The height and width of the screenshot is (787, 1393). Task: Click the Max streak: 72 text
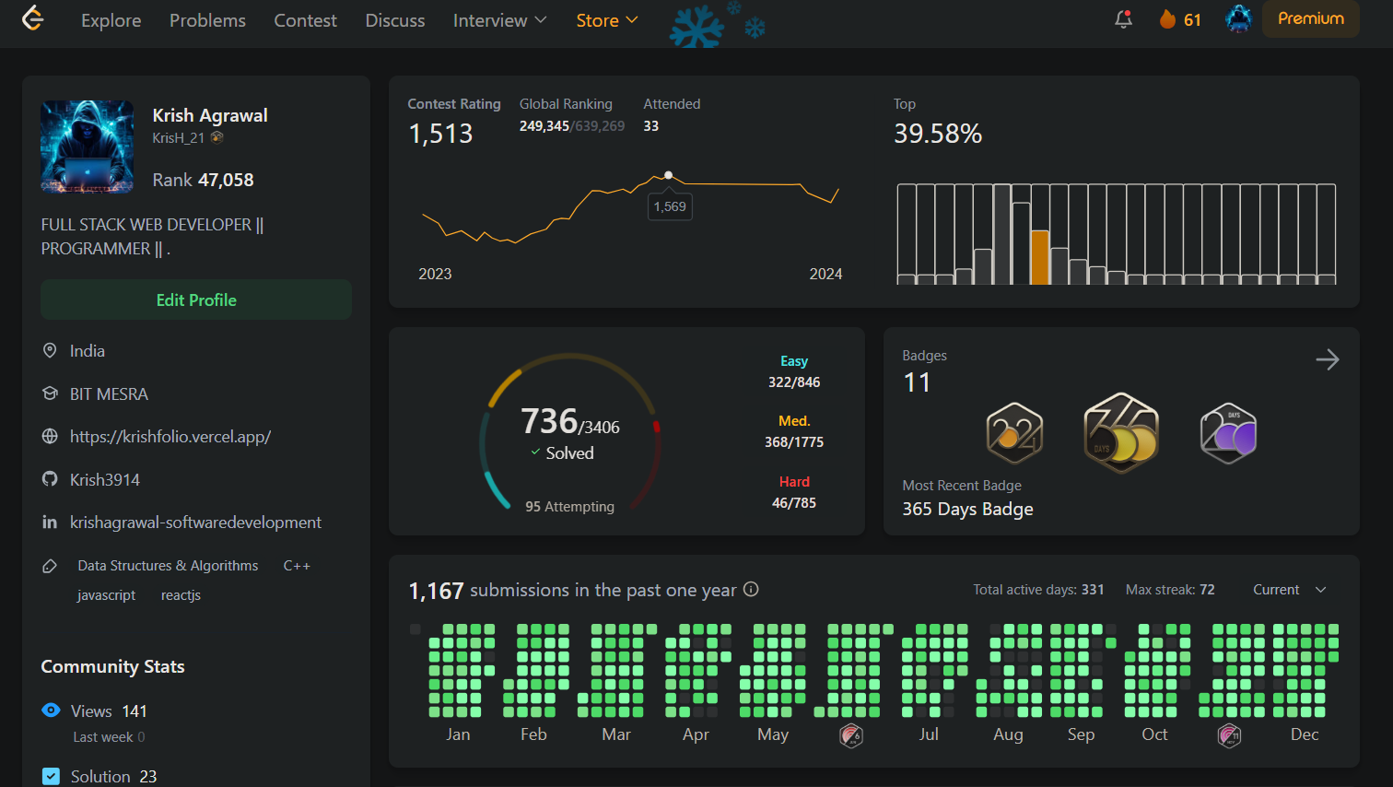(1170, 590)
